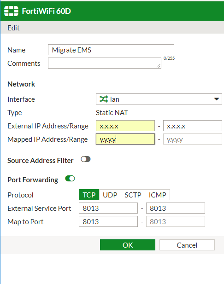224x284 pixels.
Task: Choose the SCTP protocol option
Action: tap(133, 195)
